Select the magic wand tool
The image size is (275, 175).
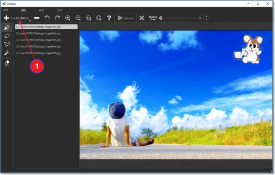click(x=6, y=53)
